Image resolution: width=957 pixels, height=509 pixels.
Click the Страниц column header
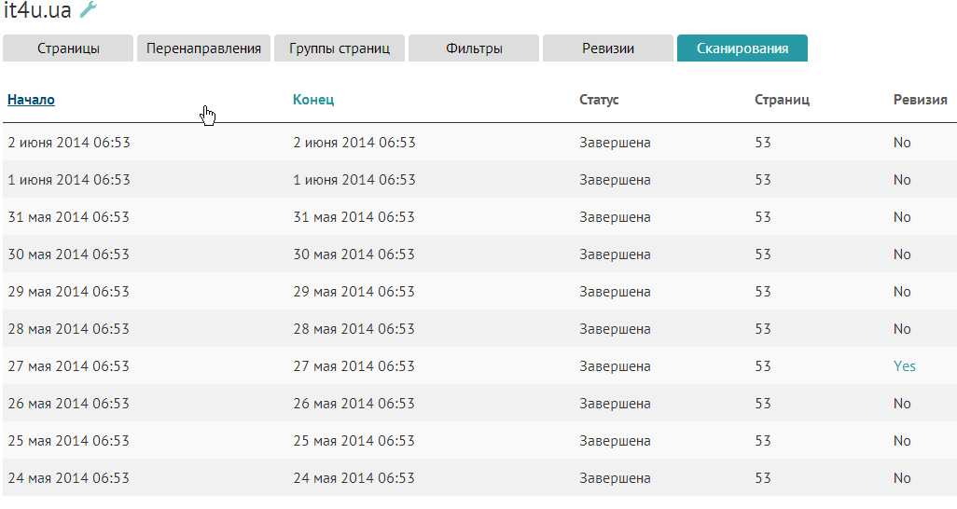click(782, 100)
